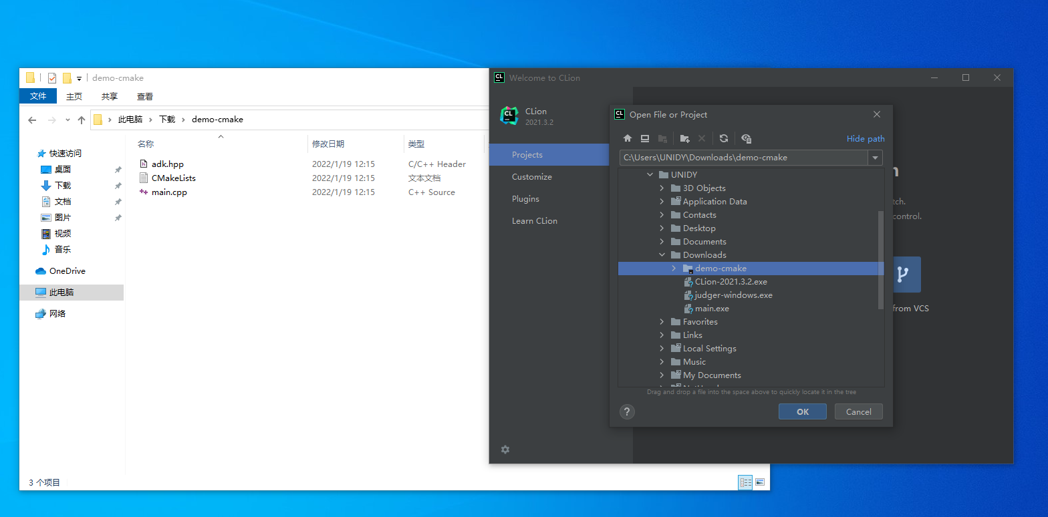
Task: Click the Get from VCS branch icon
Action: click(x=903, y=275)
